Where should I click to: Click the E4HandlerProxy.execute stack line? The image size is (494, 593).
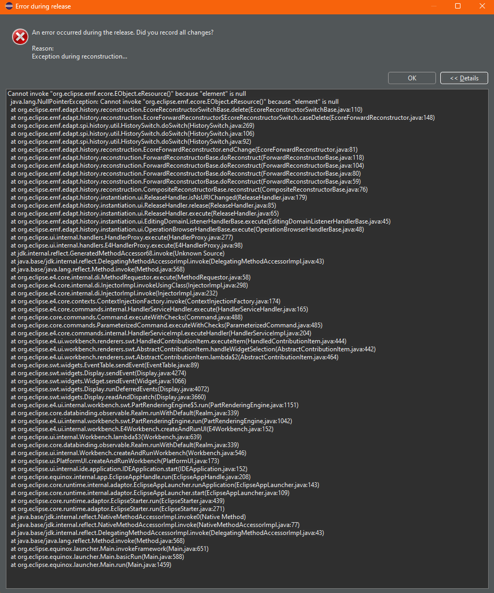point(127,245)
